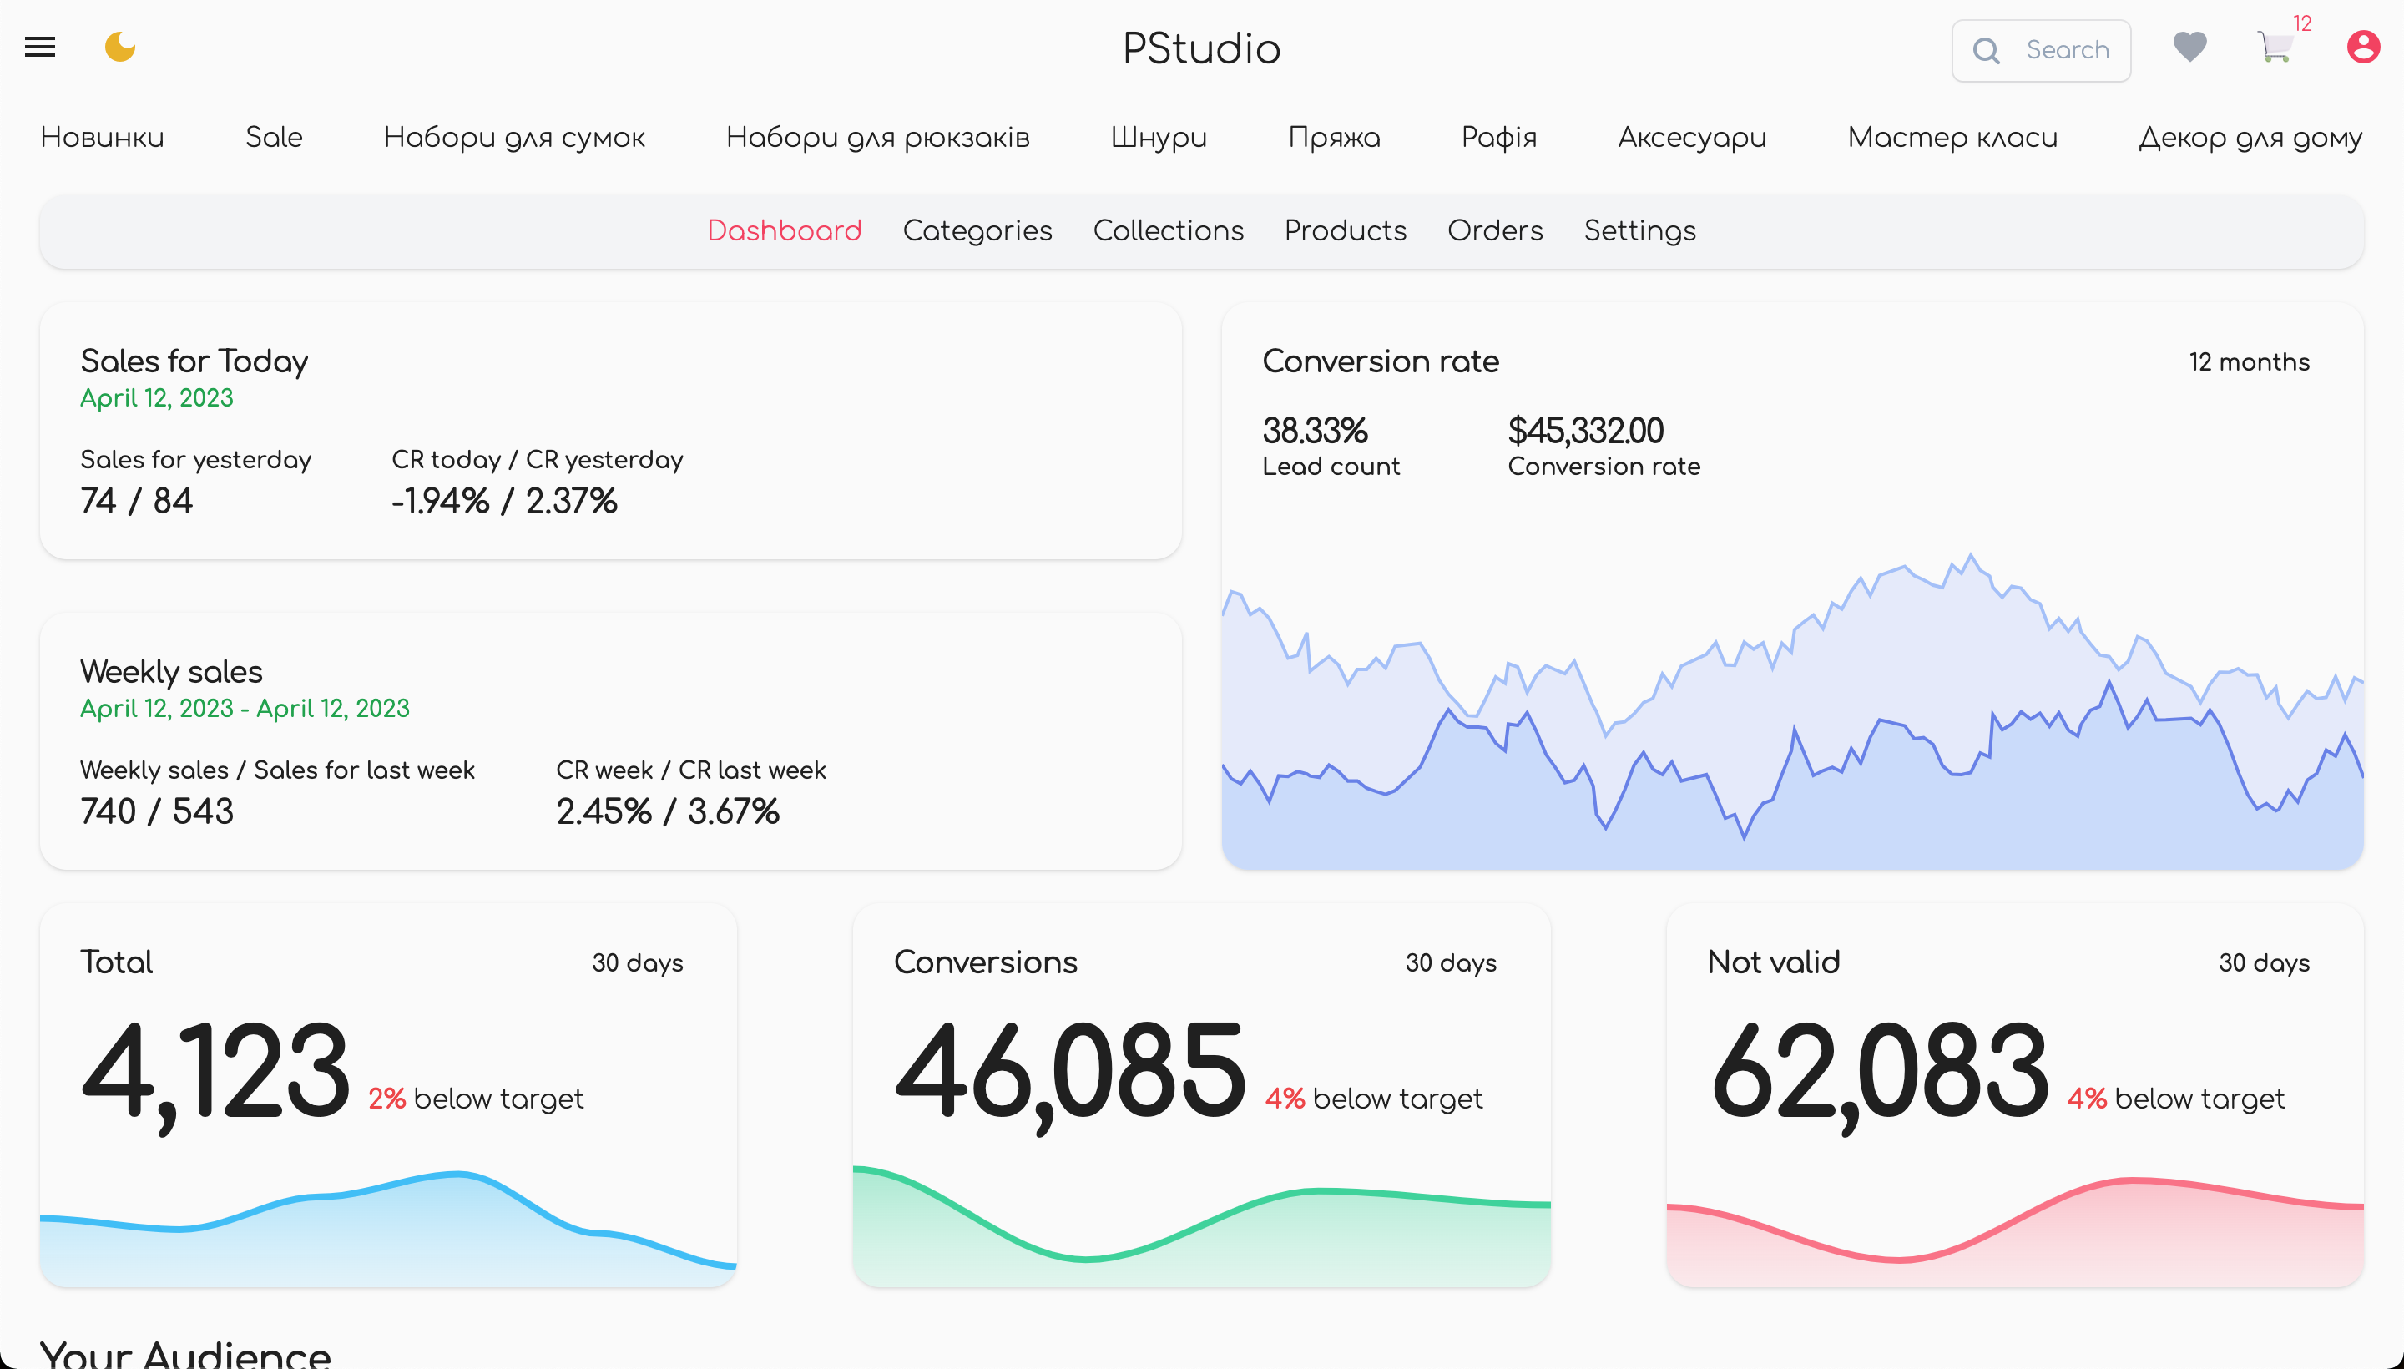Open the Sale category link
The width and height of the screenshot is (2404, 1369).
pos(274,137)
